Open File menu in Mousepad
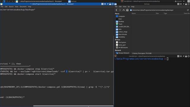 (2, 7)
